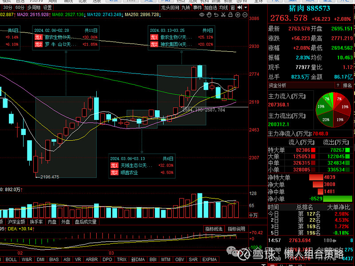Viewport: 355px width, 266px height.
Task: Switch to the 30分 period tab
Action: [x=8, y=8]
